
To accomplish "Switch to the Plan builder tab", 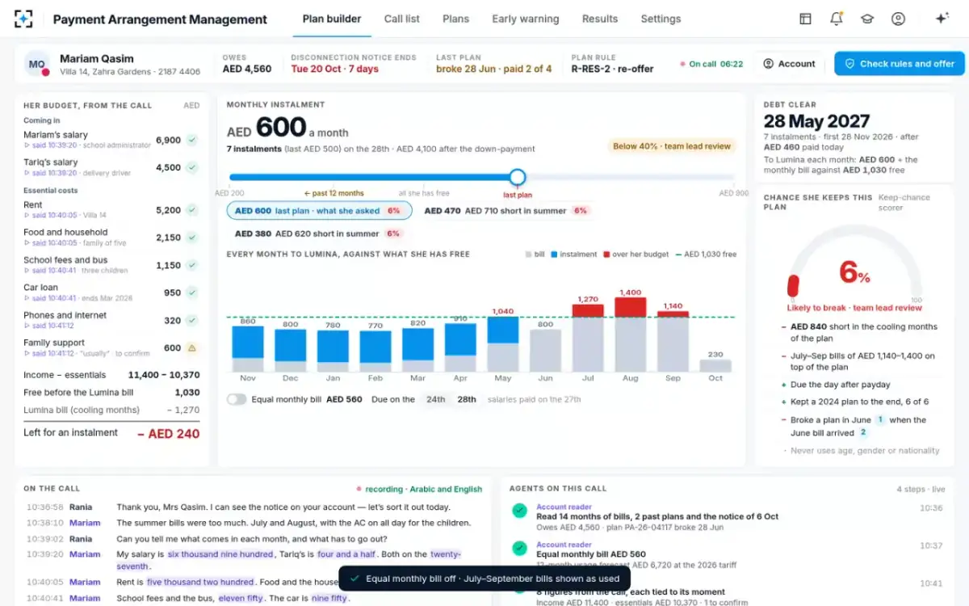I will (x=332, y=19).
